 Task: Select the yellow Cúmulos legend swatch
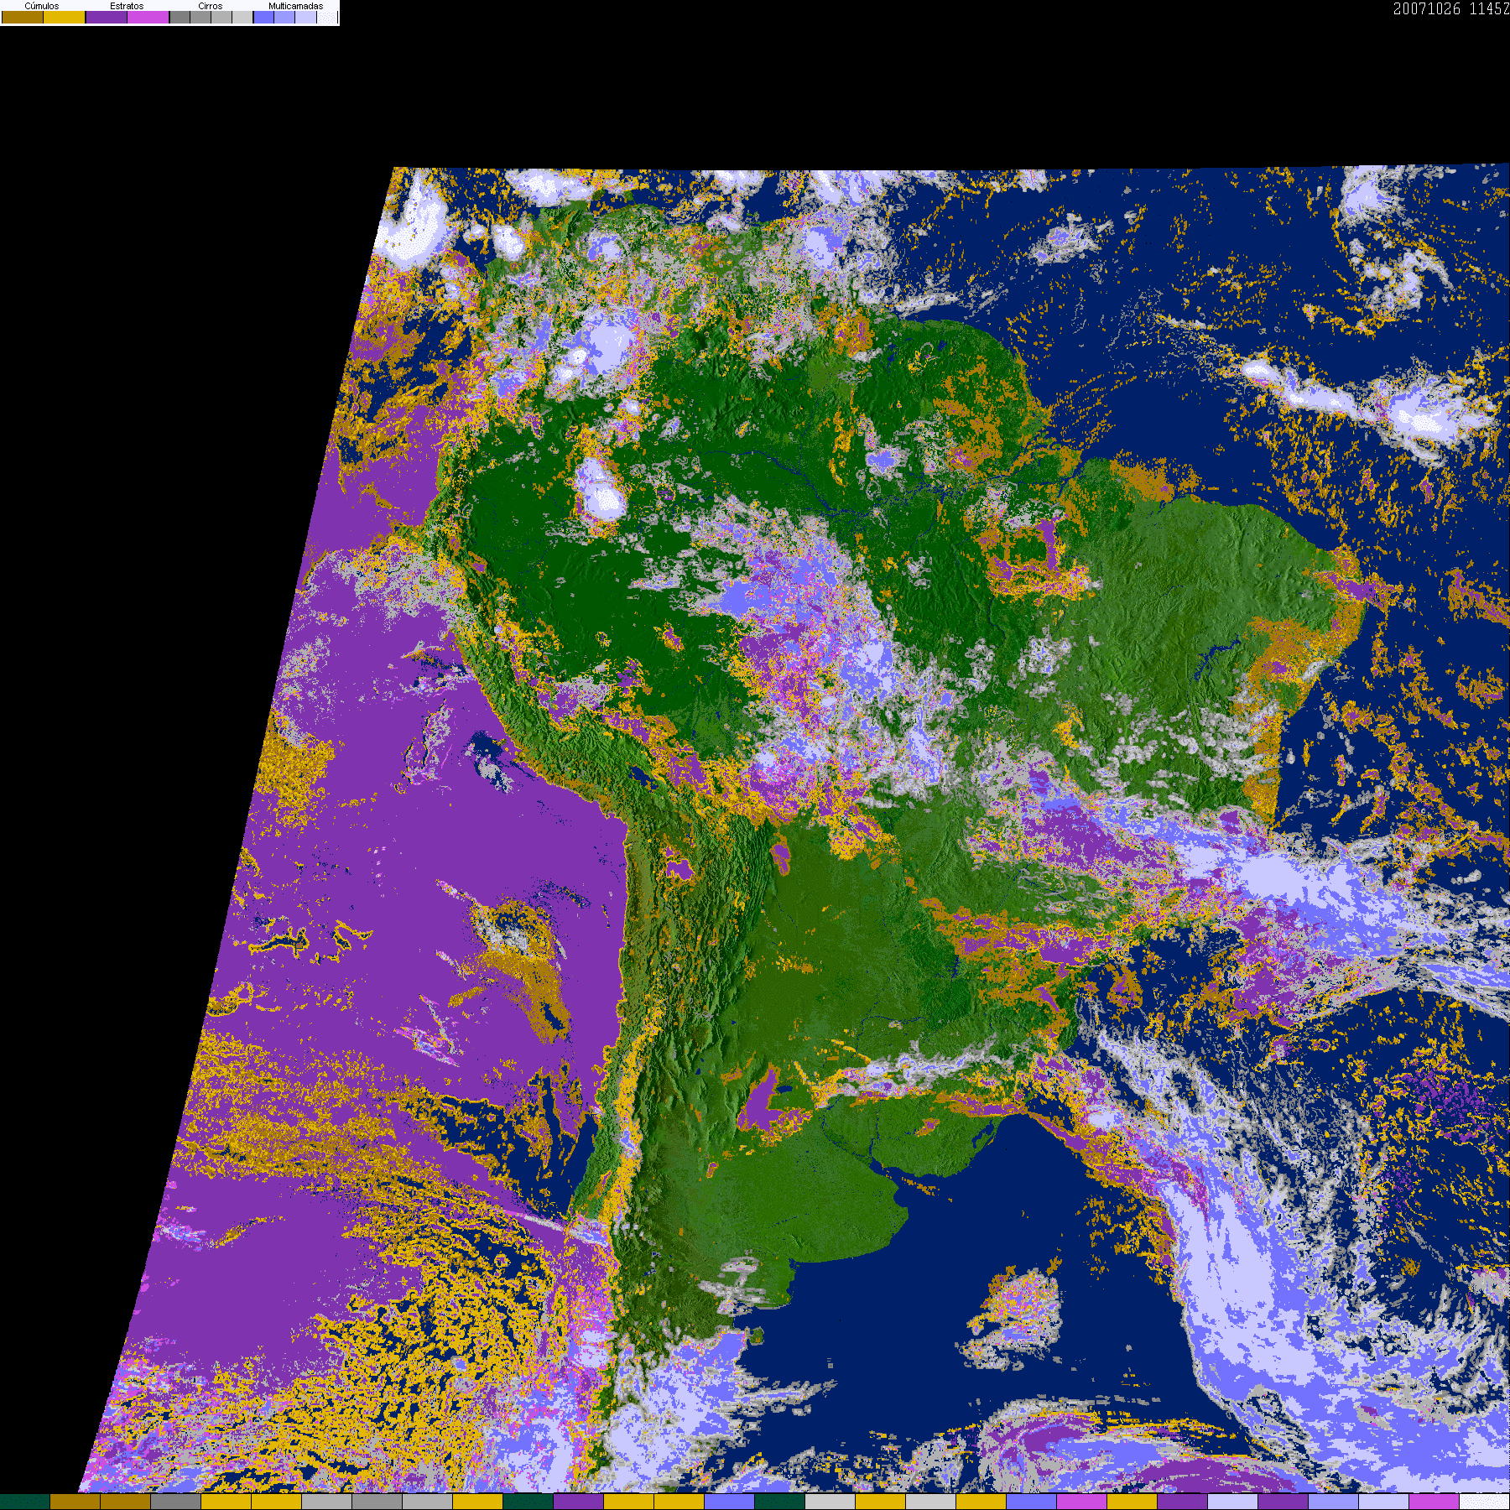[65, 17]
